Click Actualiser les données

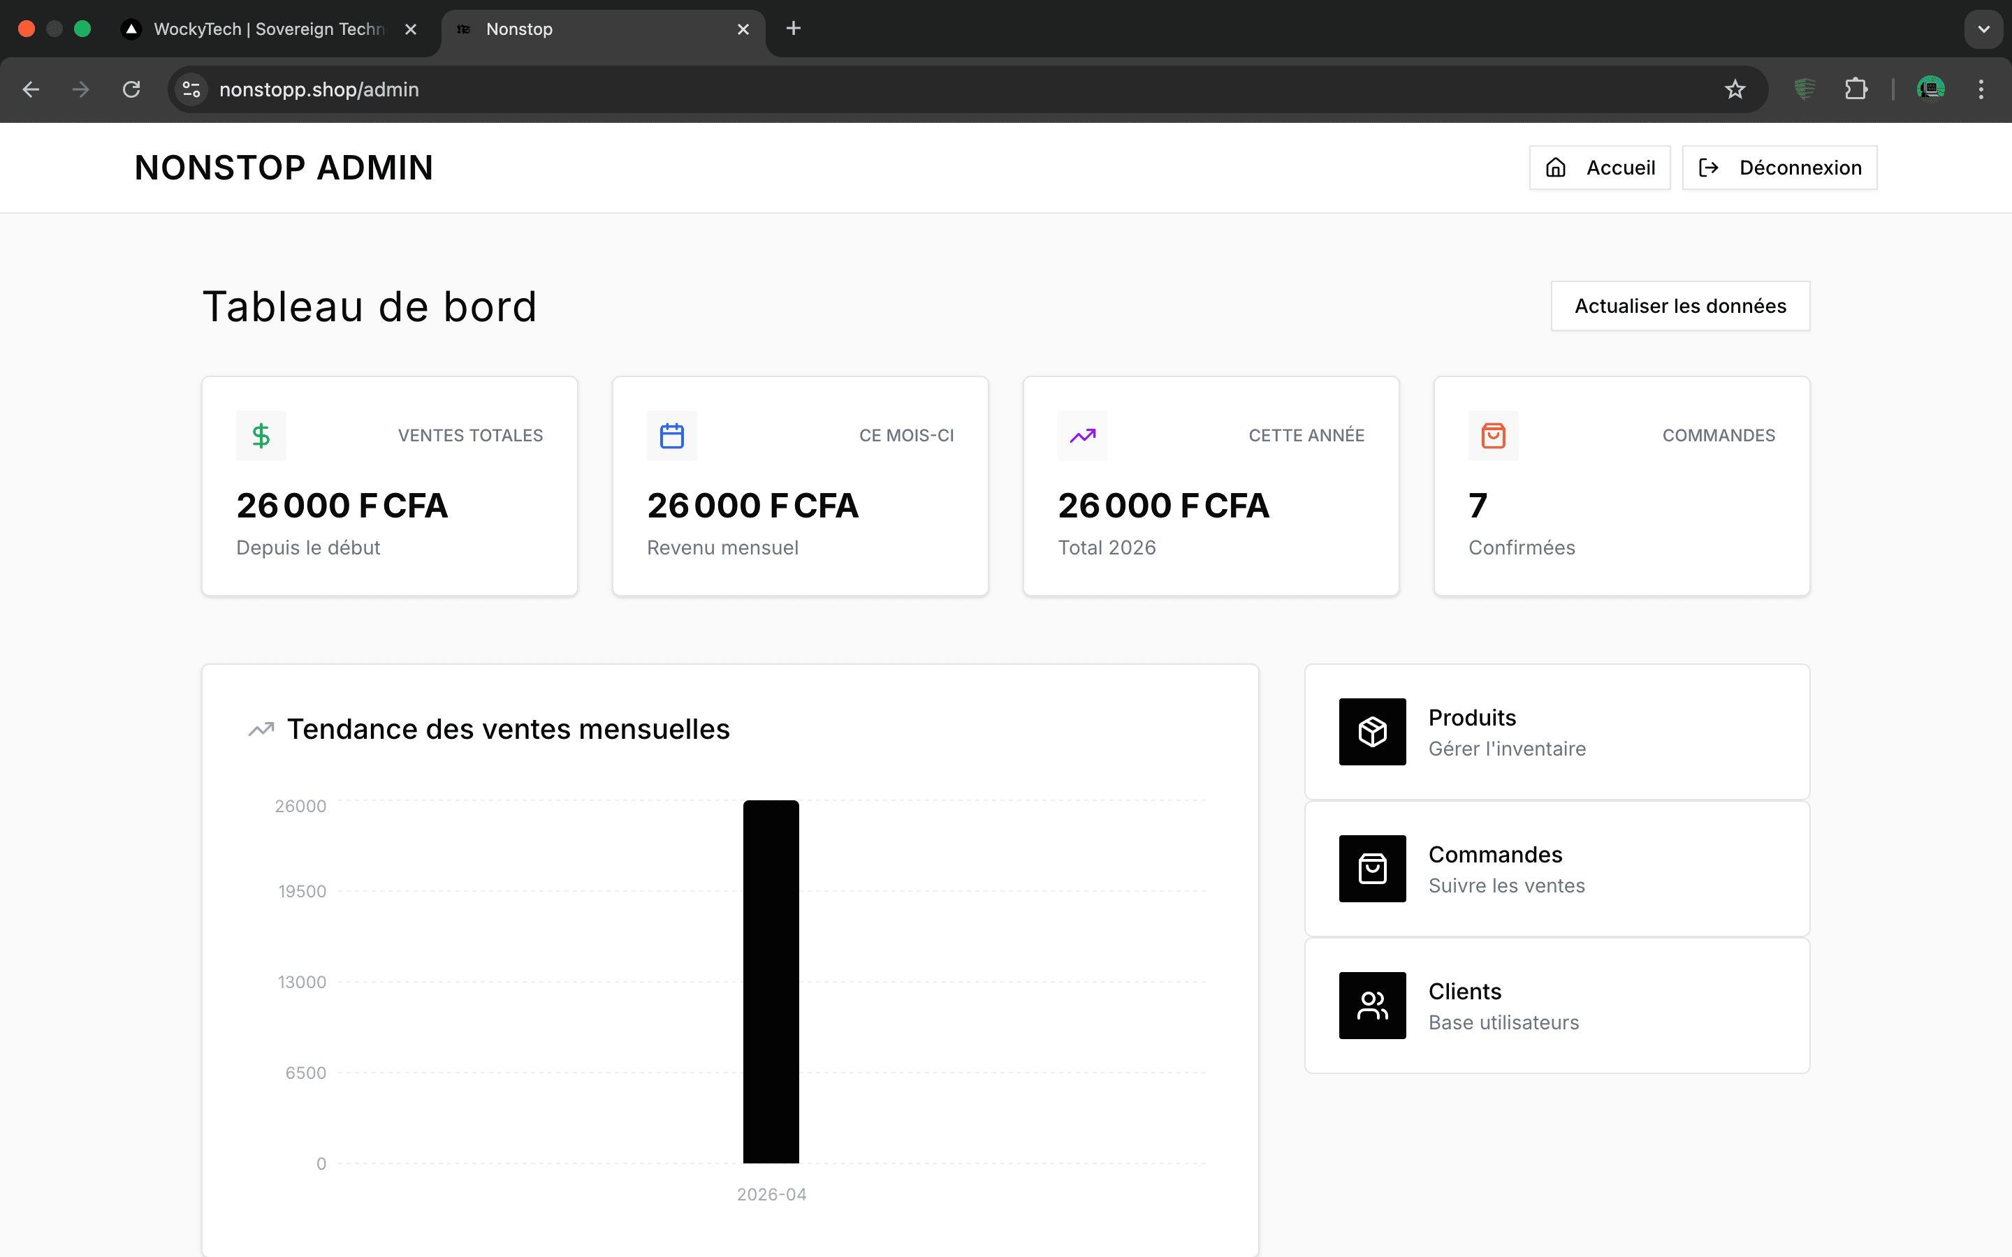click(x=1680, y=306)
